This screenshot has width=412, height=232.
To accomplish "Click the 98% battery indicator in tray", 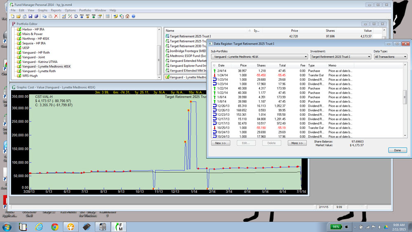I will pos(336,227).
